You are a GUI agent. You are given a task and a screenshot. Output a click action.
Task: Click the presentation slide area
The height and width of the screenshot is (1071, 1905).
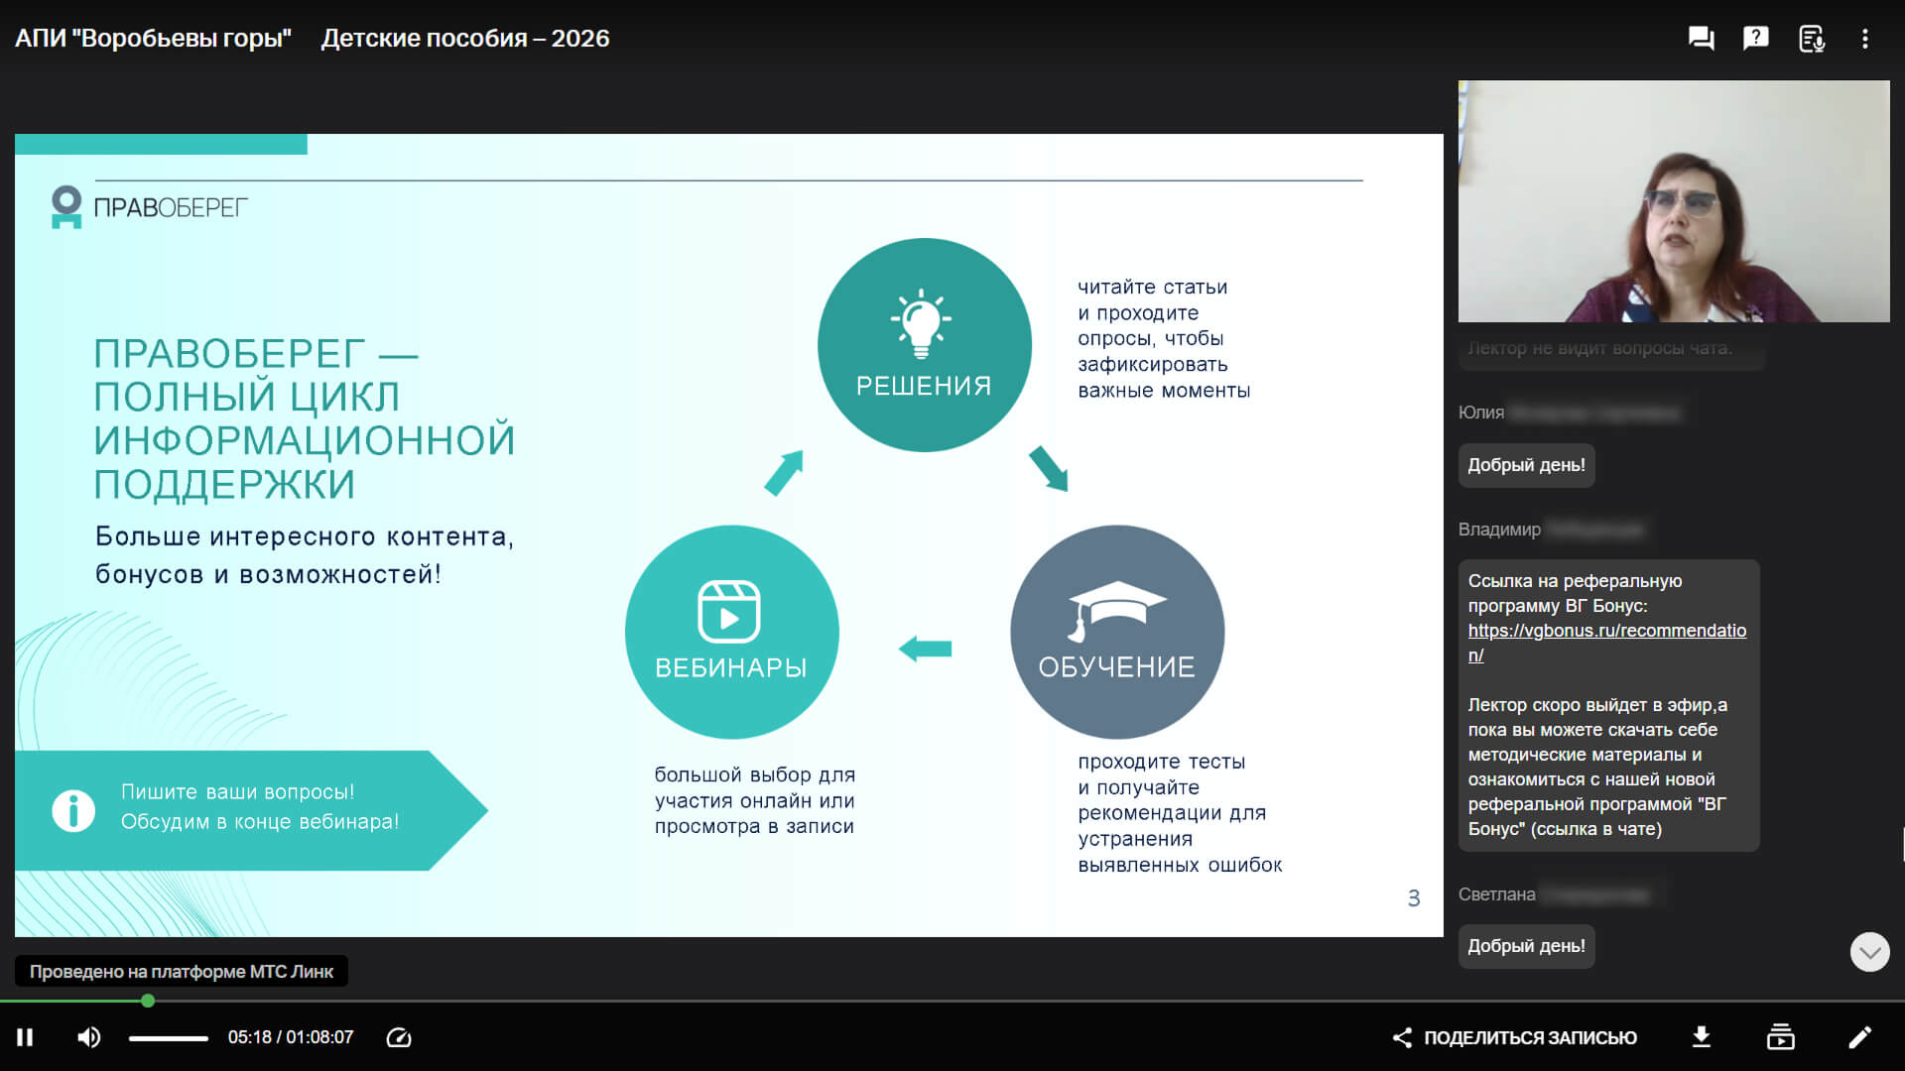coord(728,535)
